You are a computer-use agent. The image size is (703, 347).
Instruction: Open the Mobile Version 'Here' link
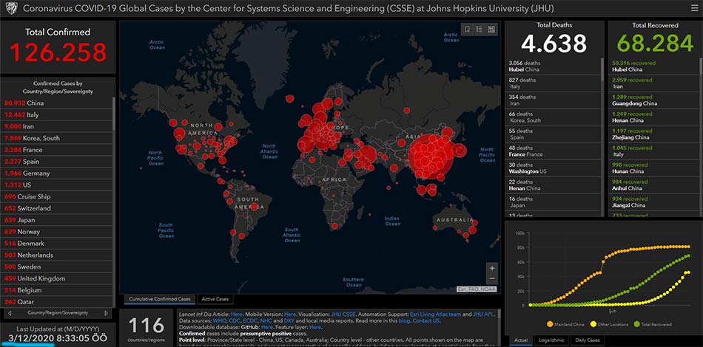[x=289, y=315]
